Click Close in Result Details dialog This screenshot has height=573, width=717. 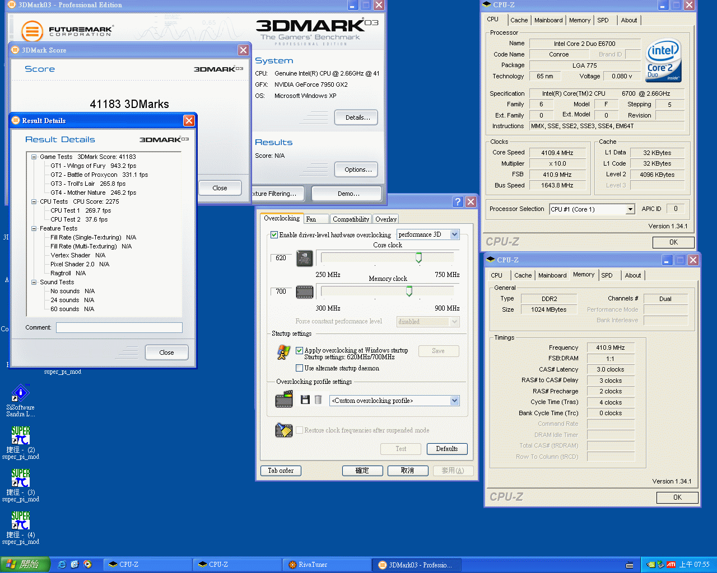coord(166,353)
